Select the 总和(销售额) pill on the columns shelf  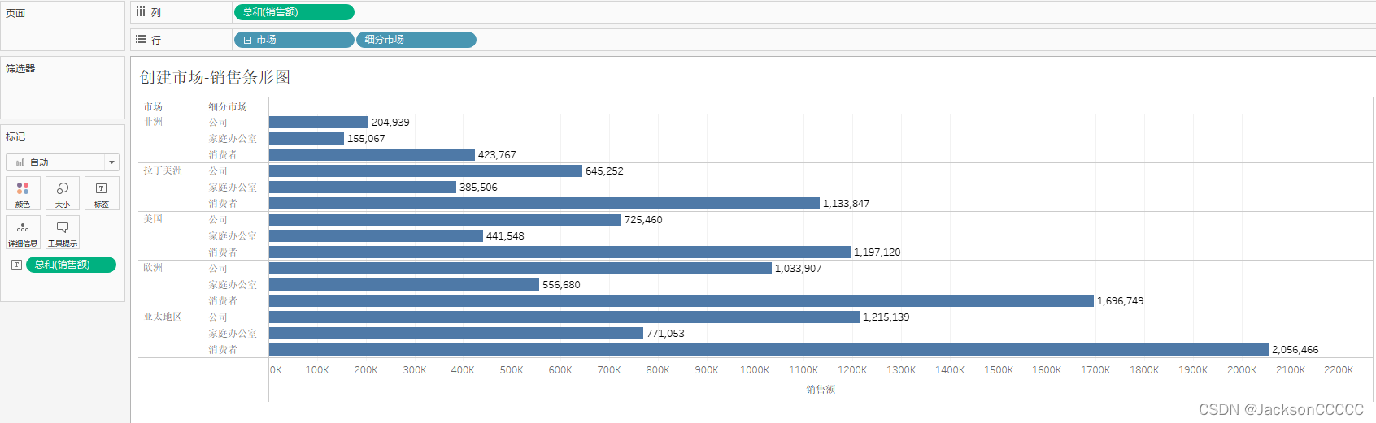coord(294,12)
